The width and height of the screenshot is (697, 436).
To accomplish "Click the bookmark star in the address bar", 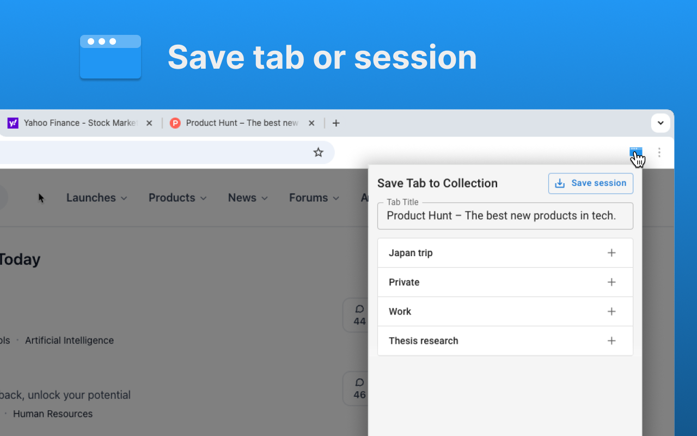I will [x=318, y=152].
